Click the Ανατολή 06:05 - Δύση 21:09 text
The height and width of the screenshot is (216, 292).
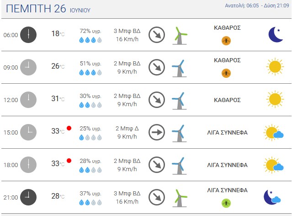pos(257,5)
